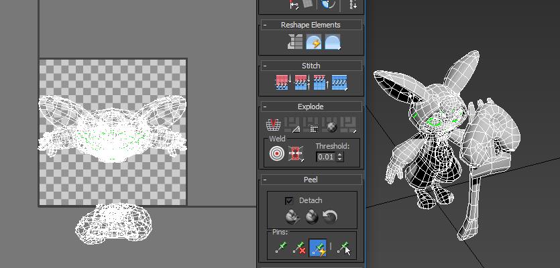
Task: Click the Straighten Selection icon in Reshape Elements
Action: pos(295,42)
